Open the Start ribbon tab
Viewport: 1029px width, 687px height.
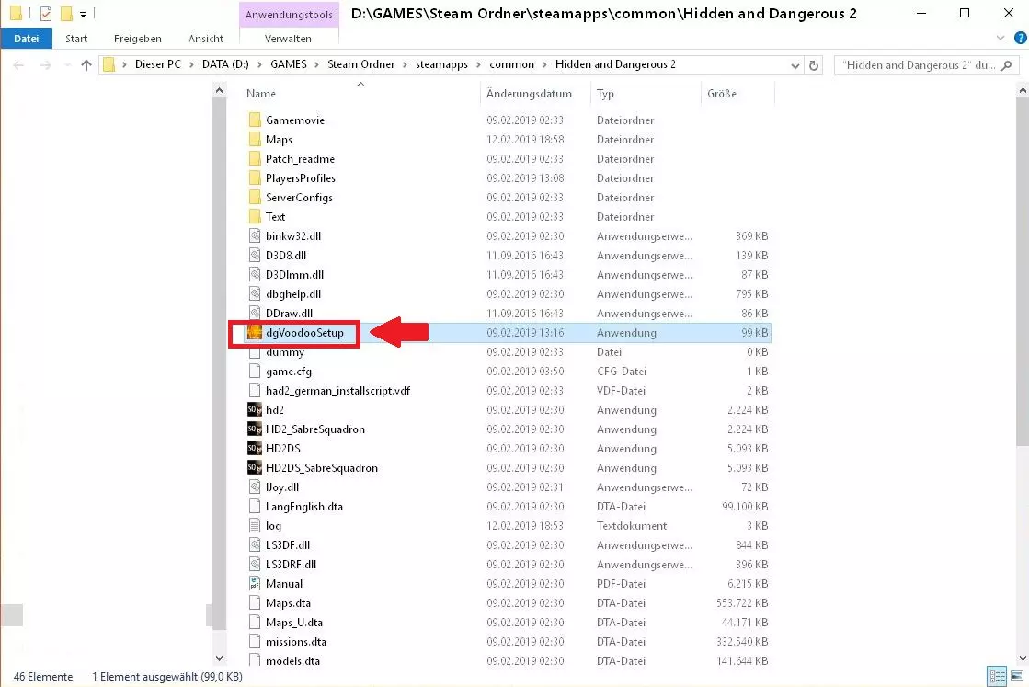(x=76, y=39)
